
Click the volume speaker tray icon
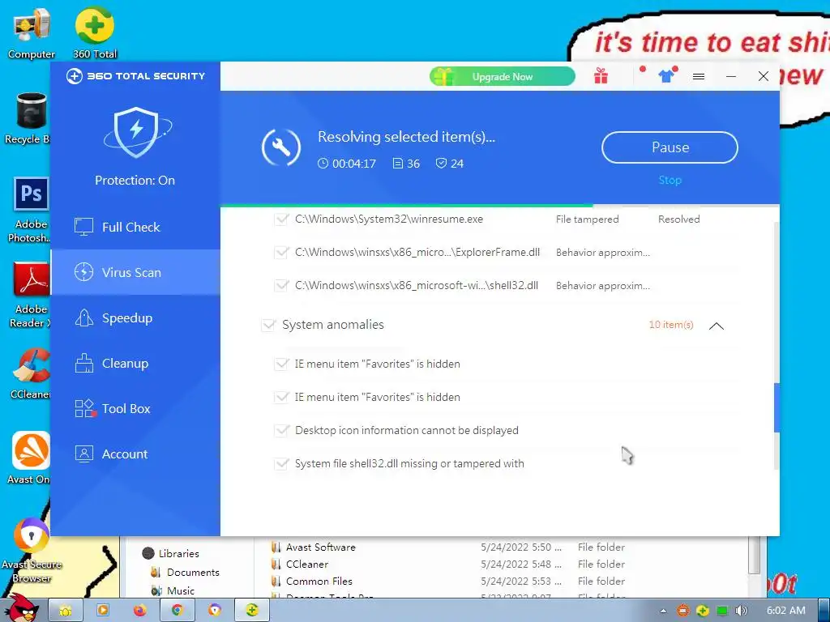(x=741, y=611)
